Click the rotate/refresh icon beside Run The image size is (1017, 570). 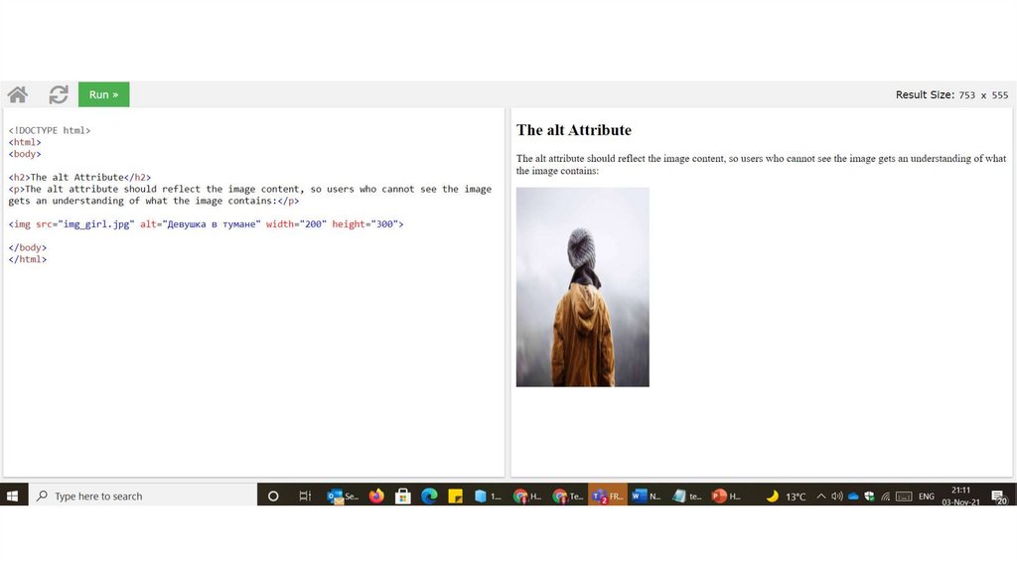coord(59,94)
